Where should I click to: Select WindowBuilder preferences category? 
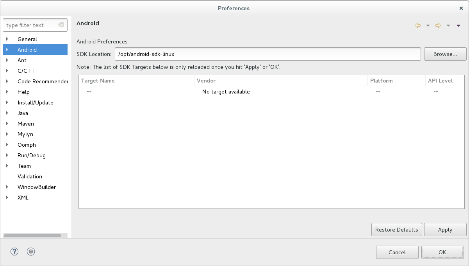coord(37,187)
